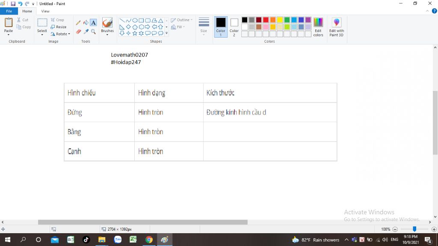Choose the Four-point star shape
The width and height of the screenshot is (438, 246).
click(x=128, y=33)
